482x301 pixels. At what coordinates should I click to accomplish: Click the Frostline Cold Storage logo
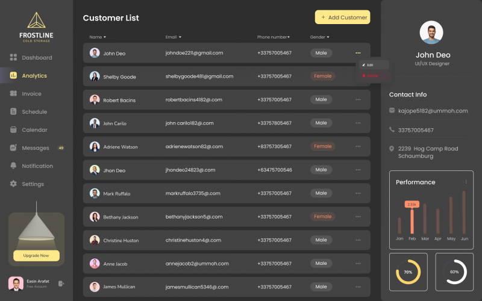click(36, 27)
